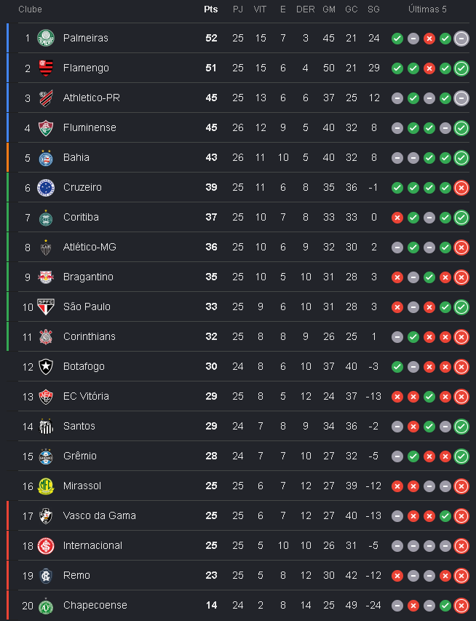Viewport: 476px width, 621px height.
Task: Open the Athletico-PR team name
Action: tap(92, 98)
